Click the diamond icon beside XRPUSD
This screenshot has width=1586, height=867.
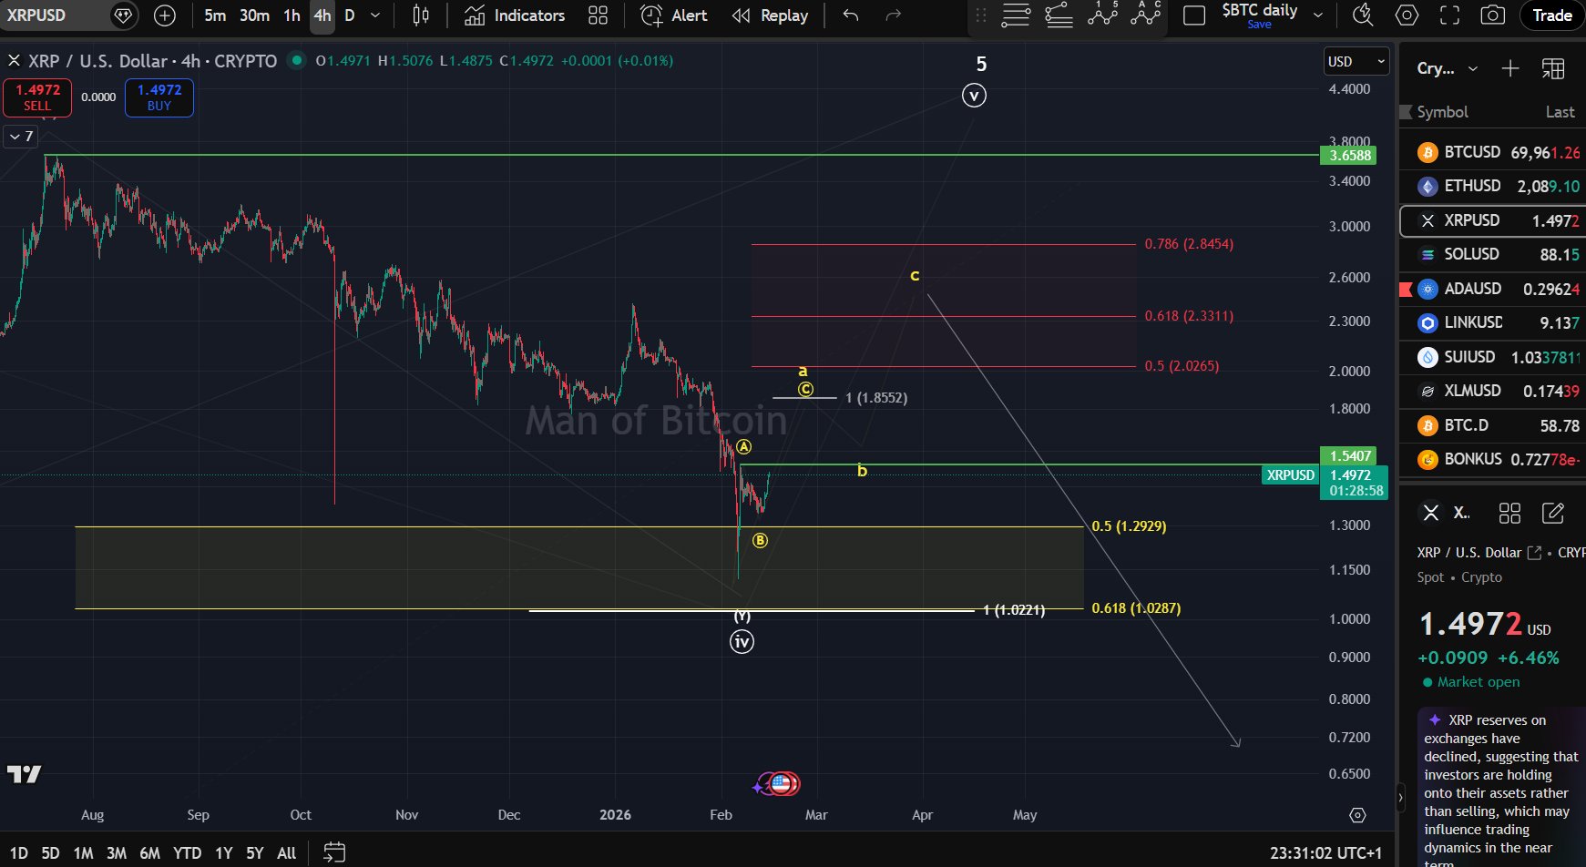(x=123, y=15)
